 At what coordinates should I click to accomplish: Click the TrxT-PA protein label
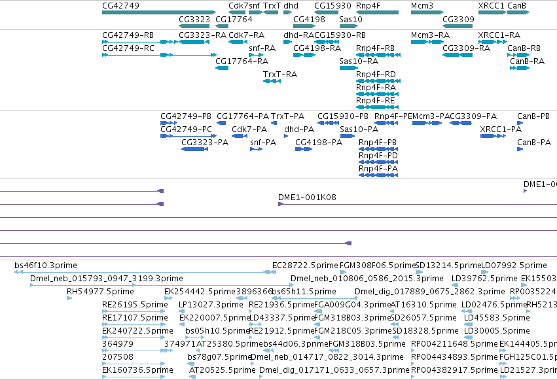pyautogui.click(x=287, y=116)
